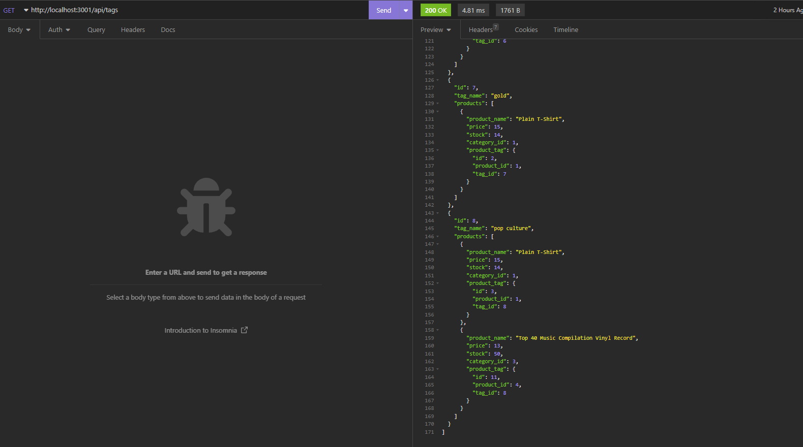Send the request with the Send button
Screen dimensions: 803x447
[x=384, y=10]
